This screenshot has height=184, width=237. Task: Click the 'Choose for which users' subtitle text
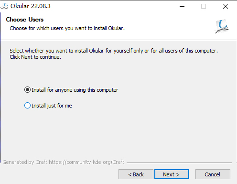[67, 28]
